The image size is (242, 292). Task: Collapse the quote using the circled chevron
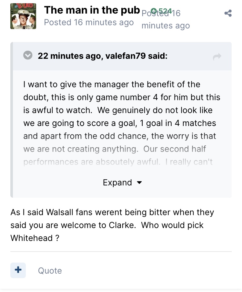pos(28,56)
